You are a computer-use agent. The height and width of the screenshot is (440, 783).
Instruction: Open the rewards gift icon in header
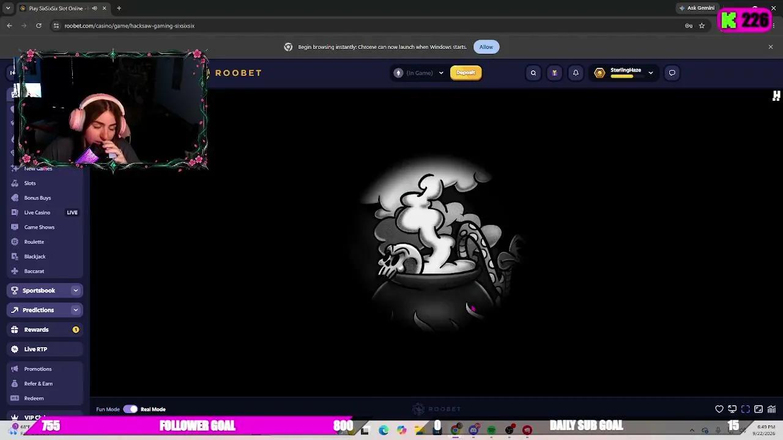click(x=554, y=73)
